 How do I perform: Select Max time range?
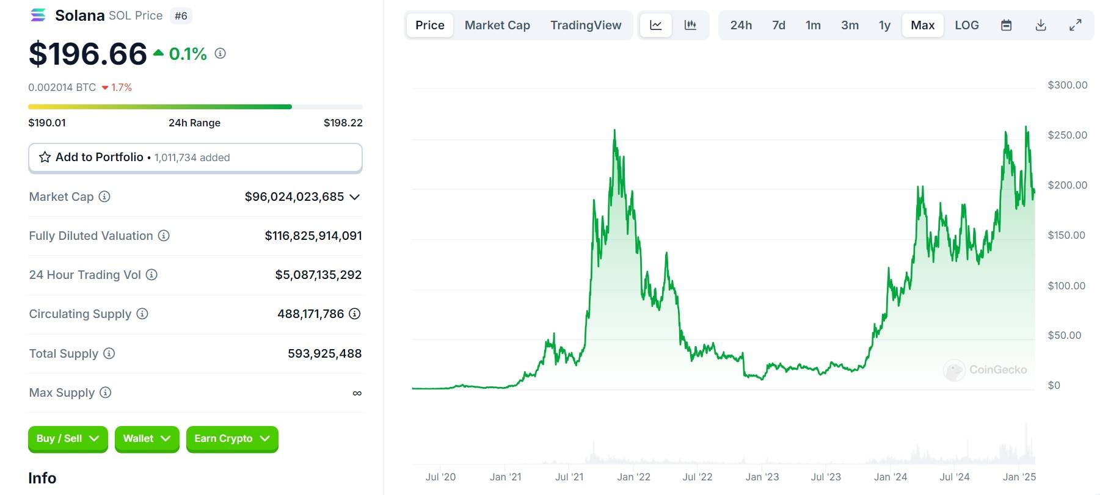tap(922, 25)
